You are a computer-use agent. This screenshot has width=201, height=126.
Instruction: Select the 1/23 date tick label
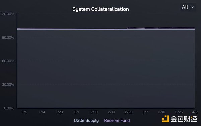(x=59, y=112)
